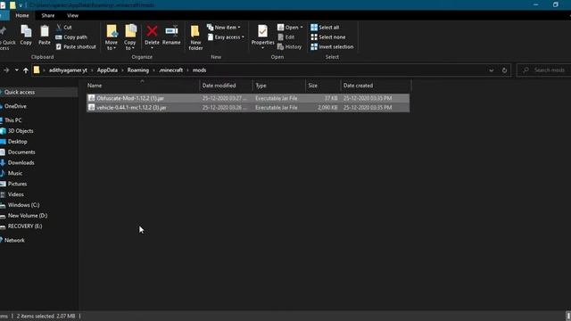Select the Obfuscate-Mod-1.12.2 jar file
This screenshot has width=571, height=321.
coord(248,98)
